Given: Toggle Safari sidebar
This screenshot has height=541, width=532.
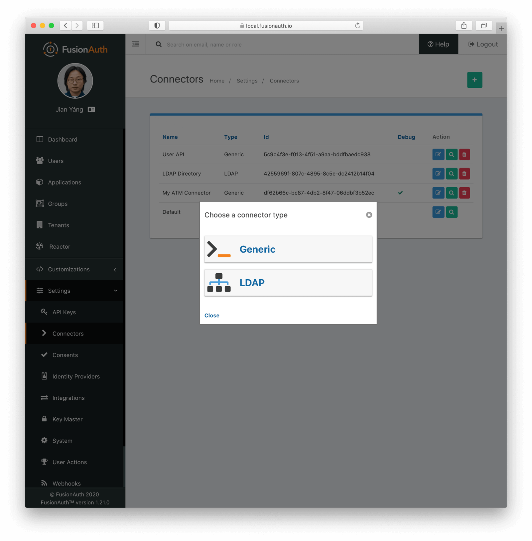Looking at the screenshot, I should pos(95,26).
